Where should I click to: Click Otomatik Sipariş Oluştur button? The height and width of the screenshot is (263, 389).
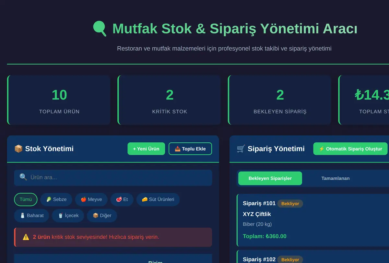pos(350,149)
